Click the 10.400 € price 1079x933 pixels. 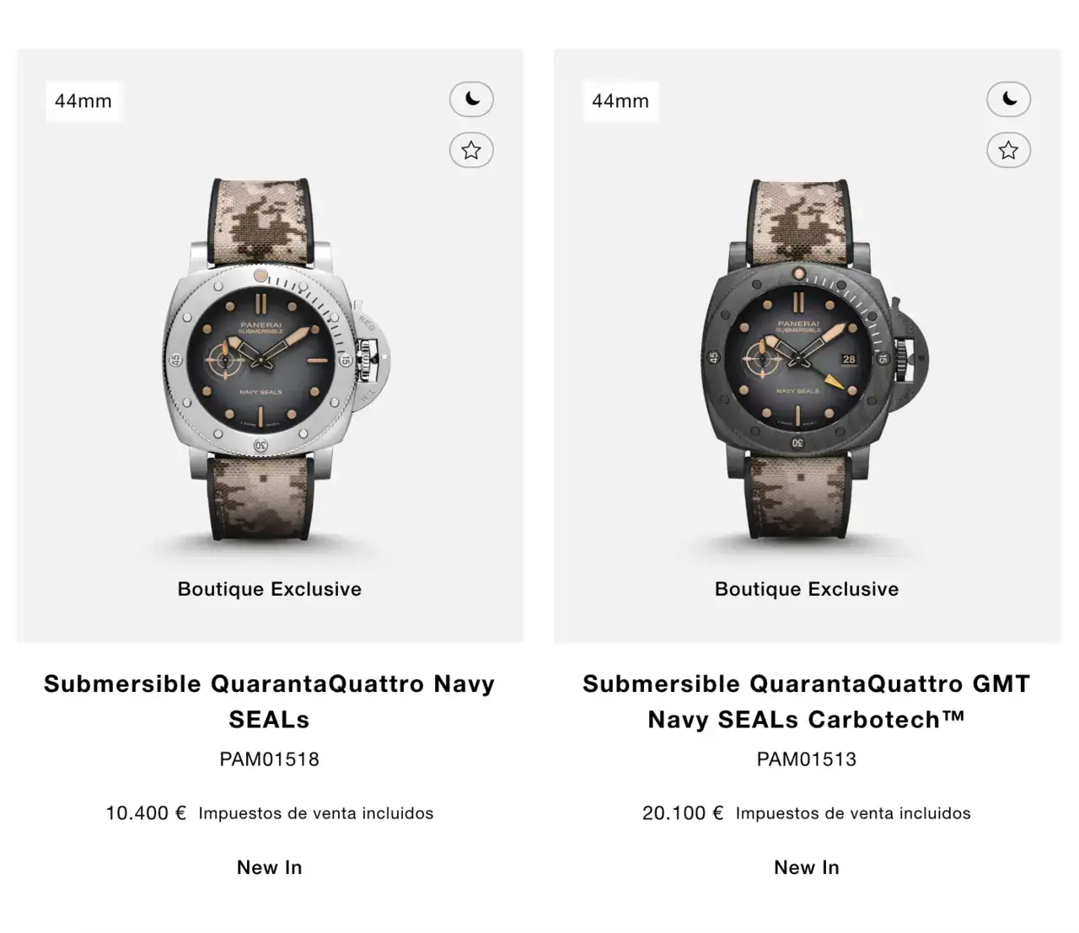146,813
